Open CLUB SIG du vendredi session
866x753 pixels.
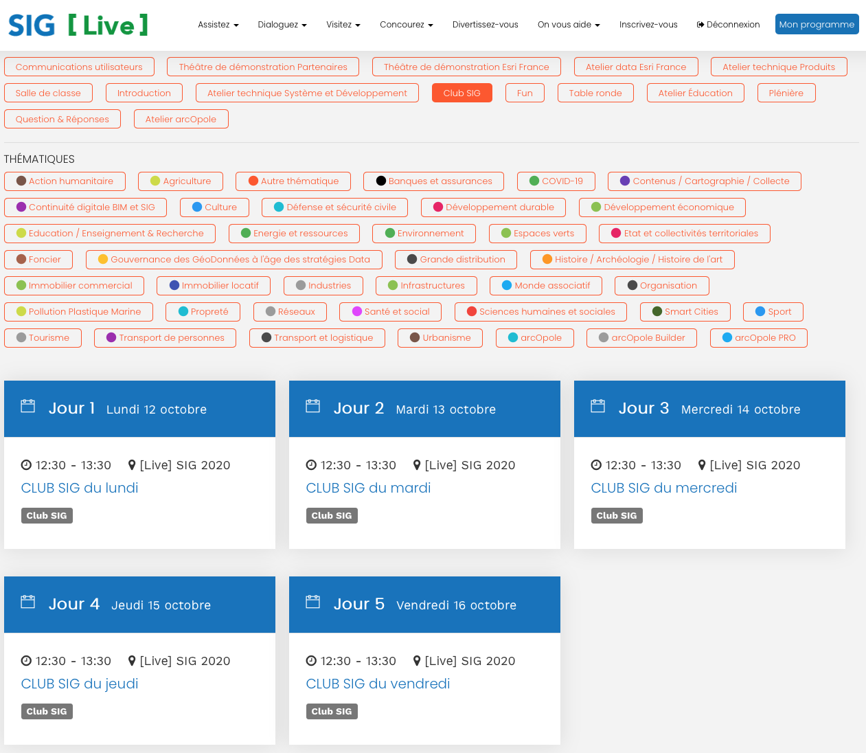[x=378, y=684]
